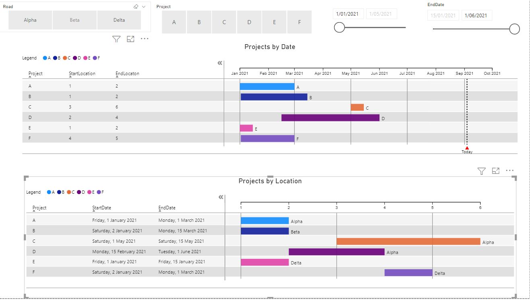Click the 15/01/2021 EndDate field
The height and width of the screenshot is (301, 530).
coord(443,16)
